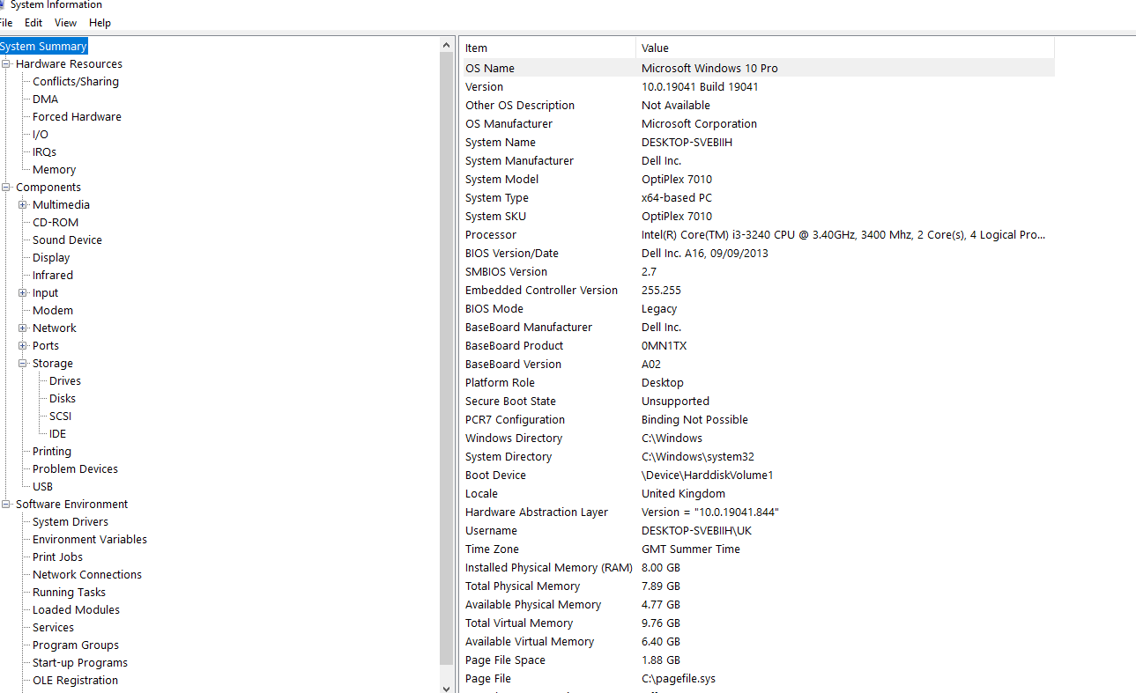This screenshot has height=693, width=1136.
Task: Click the Item column header
Action: click(547, 48)
